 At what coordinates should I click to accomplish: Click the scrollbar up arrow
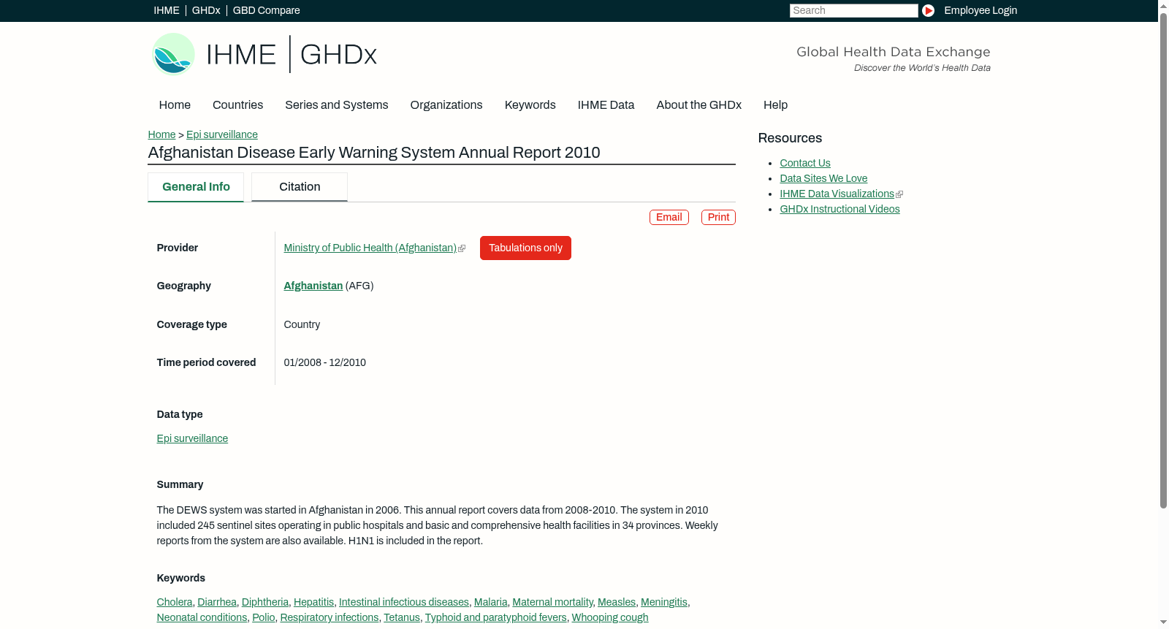(1163, 5)
